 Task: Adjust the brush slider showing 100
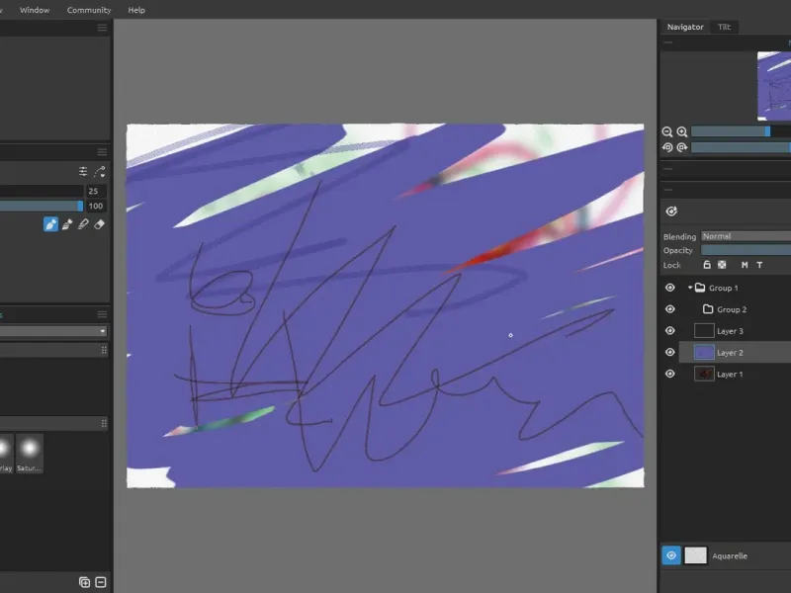(x=42, y=206)
